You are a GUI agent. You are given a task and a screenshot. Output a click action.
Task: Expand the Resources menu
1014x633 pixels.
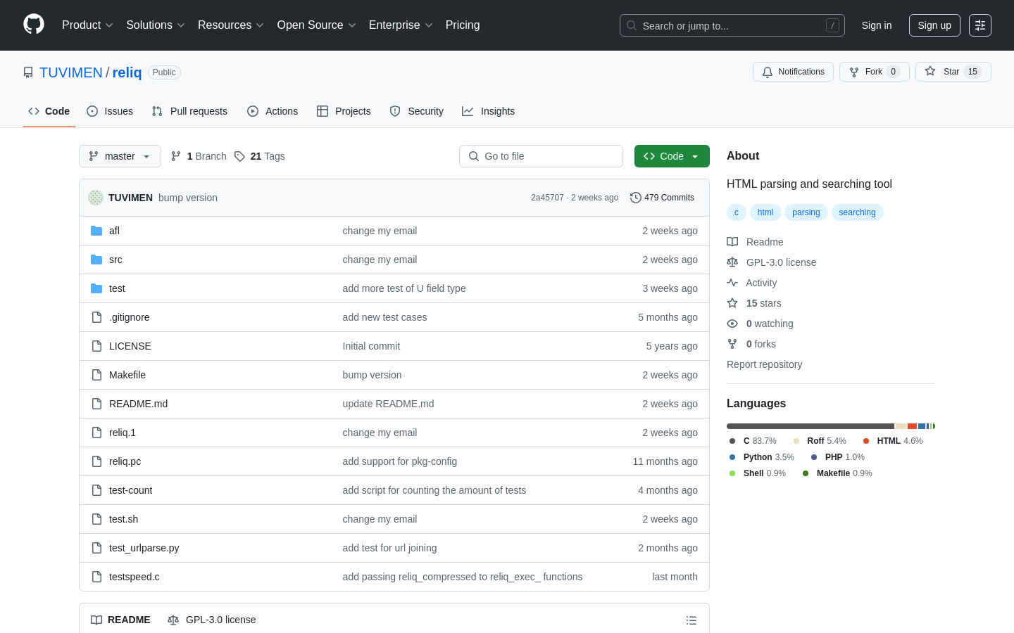(x=231, y=25)
